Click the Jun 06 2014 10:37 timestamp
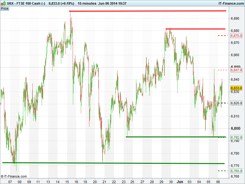Image resolution: width=245 pixels, height=184 pixels. 112,3
